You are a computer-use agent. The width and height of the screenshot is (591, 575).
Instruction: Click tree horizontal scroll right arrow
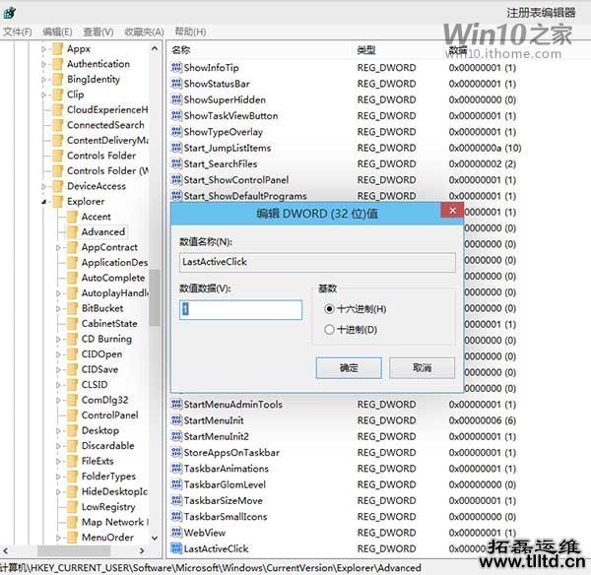142,551
